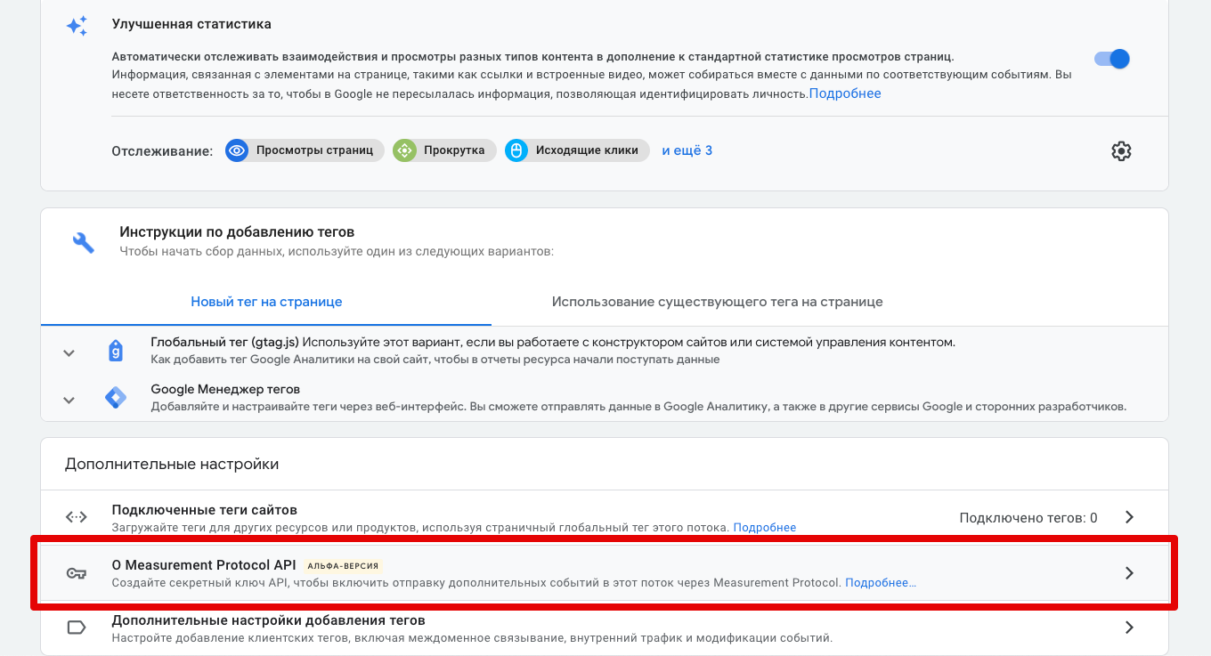
Task: Disable the Улучшенная статистика toggle
Action: (x=1112, y=58)
